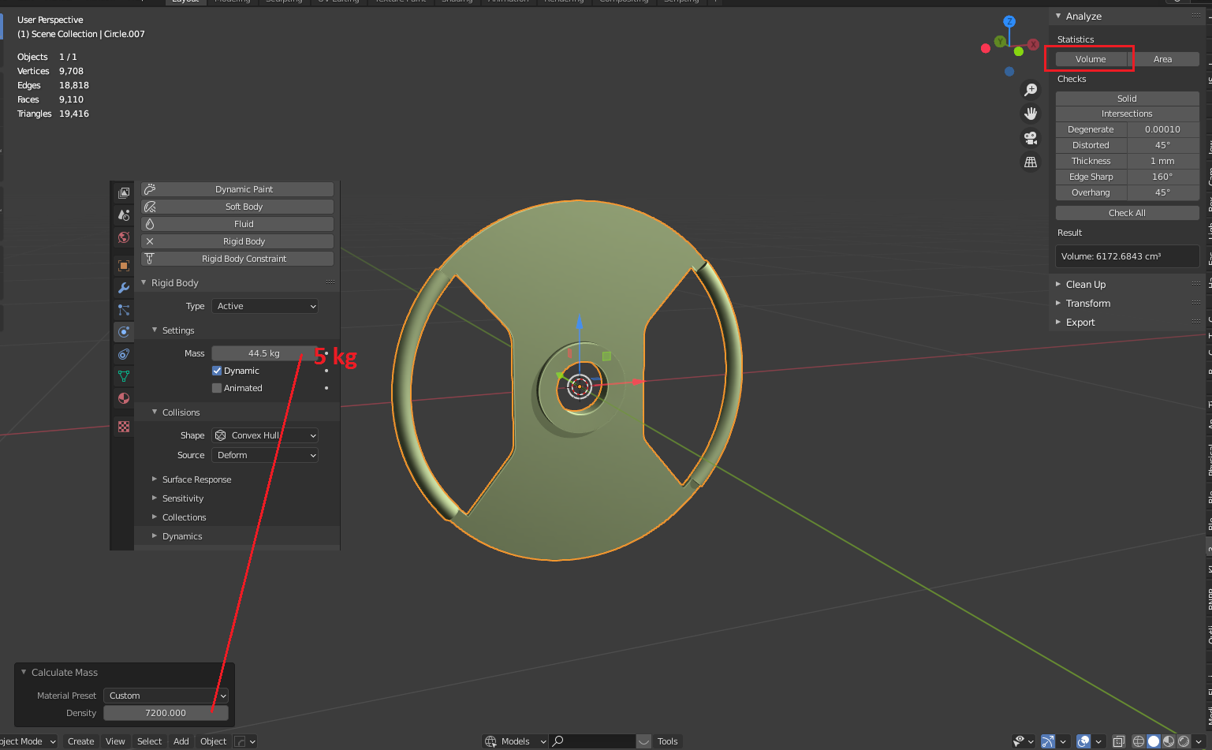Open the Scene properties tab icon
Viewport: 1212px width, 750px height.
124,215
